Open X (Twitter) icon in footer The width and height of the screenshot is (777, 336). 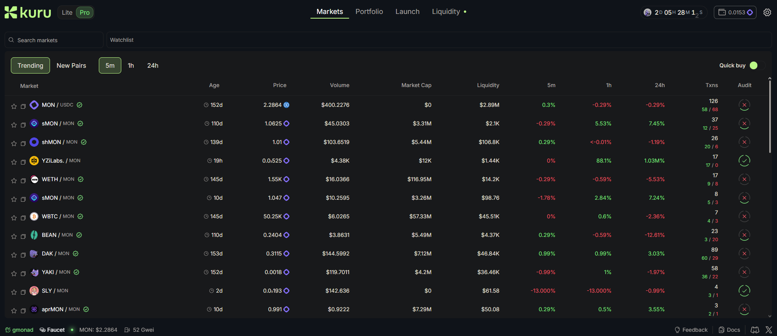pos(769,330)
